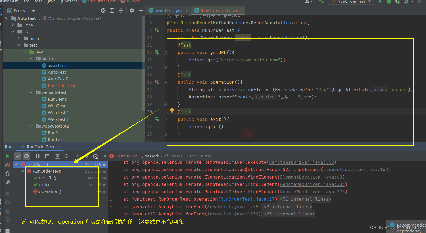Open the RunOrderTest run configuration dropdown
The width and height of the screenshot is (426, 233).
(351, 2)
